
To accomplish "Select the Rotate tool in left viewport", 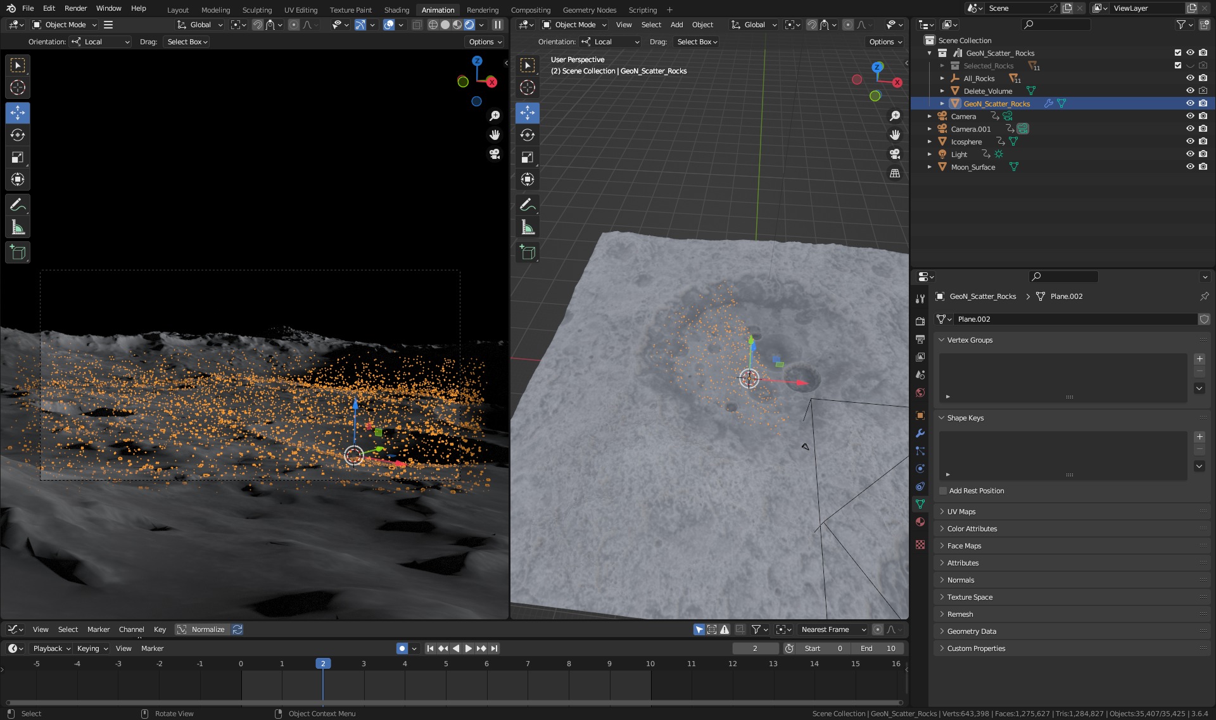I will 18,135.
